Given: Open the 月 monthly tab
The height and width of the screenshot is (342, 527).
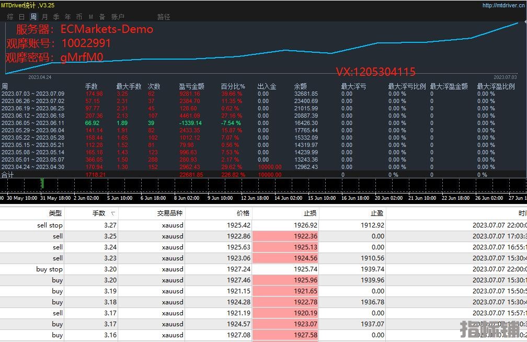Looking at the screenshot, I should pos(45,17).
